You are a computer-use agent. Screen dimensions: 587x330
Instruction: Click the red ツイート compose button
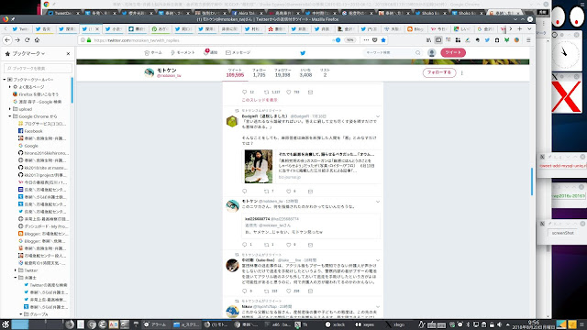click(453, 52)
